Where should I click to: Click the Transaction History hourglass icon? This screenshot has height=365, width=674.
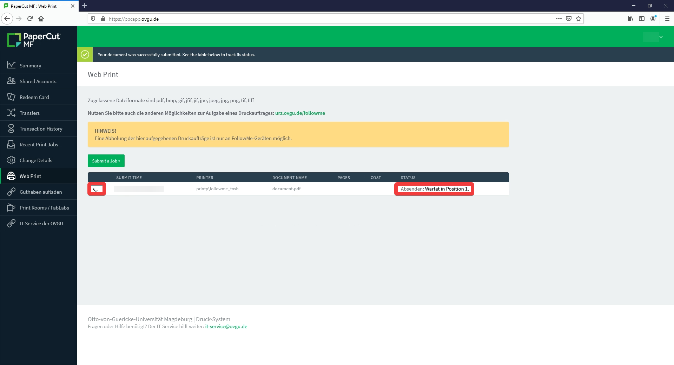click(x=11, y=128)
